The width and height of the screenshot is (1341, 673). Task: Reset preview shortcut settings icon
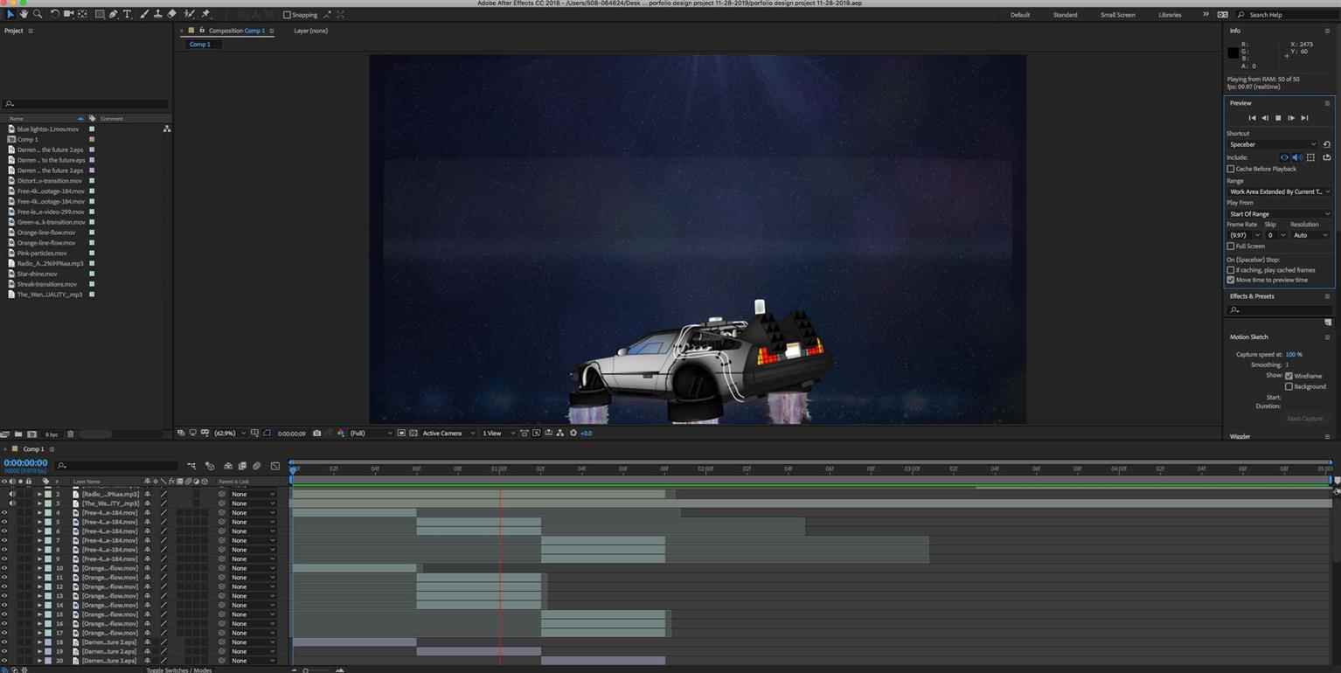1326,144
